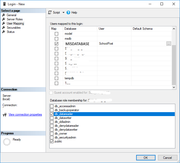Click the Script toolbar label
Image resolution: width=180 pixels, height=163 pixels.
pos(56,13)
